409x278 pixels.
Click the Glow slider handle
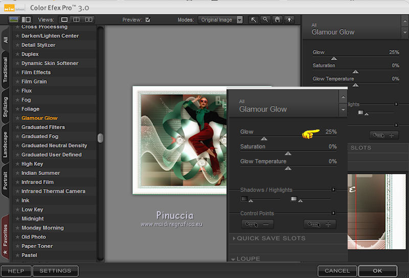tap(264, 138)
